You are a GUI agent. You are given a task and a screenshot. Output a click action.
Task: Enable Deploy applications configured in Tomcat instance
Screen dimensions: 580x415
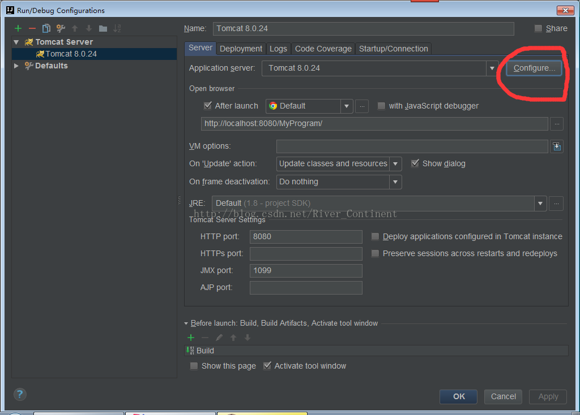(375, 236)
